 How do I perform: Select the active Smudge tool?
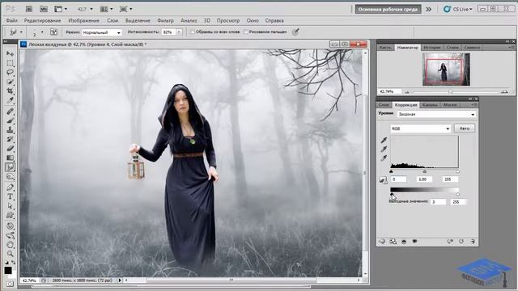tap(11, 167)
